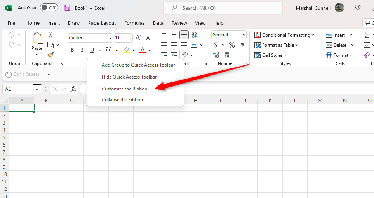Click the Merge & Center icon

coord(194,44)
